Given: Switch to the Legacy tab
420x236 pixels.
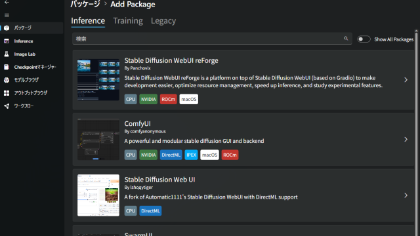Looking at the screenshot, I should [x=163, y=20].
